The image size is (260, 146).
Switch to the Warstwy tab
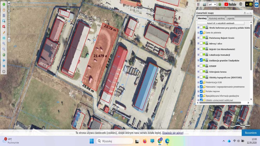coord(202,18)
